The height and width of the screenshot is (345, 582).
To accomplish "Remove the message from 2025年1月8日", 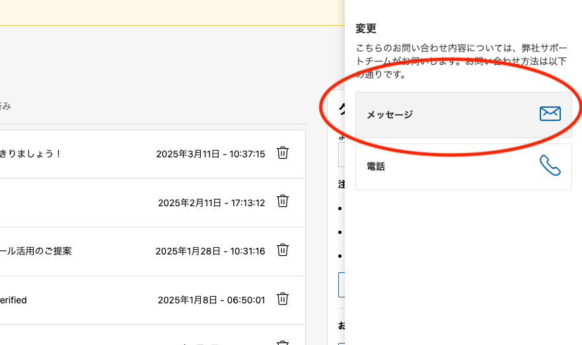I will (283, 299).
